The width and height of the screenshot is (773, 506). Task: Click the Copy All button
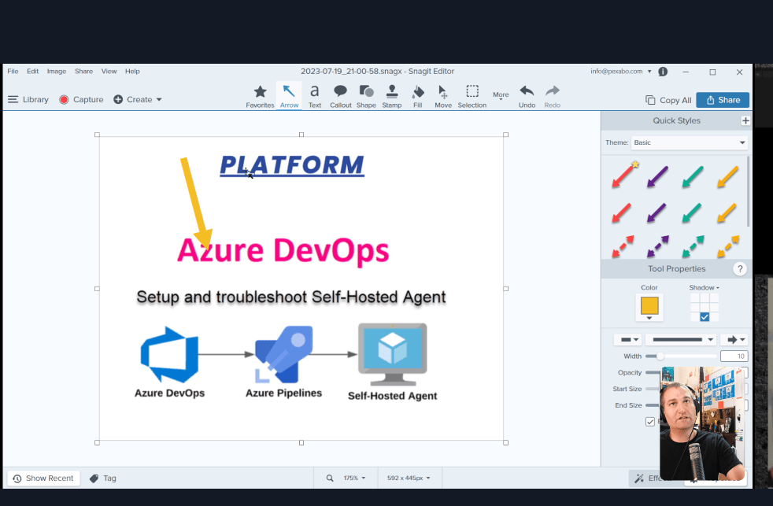[668, 100]
